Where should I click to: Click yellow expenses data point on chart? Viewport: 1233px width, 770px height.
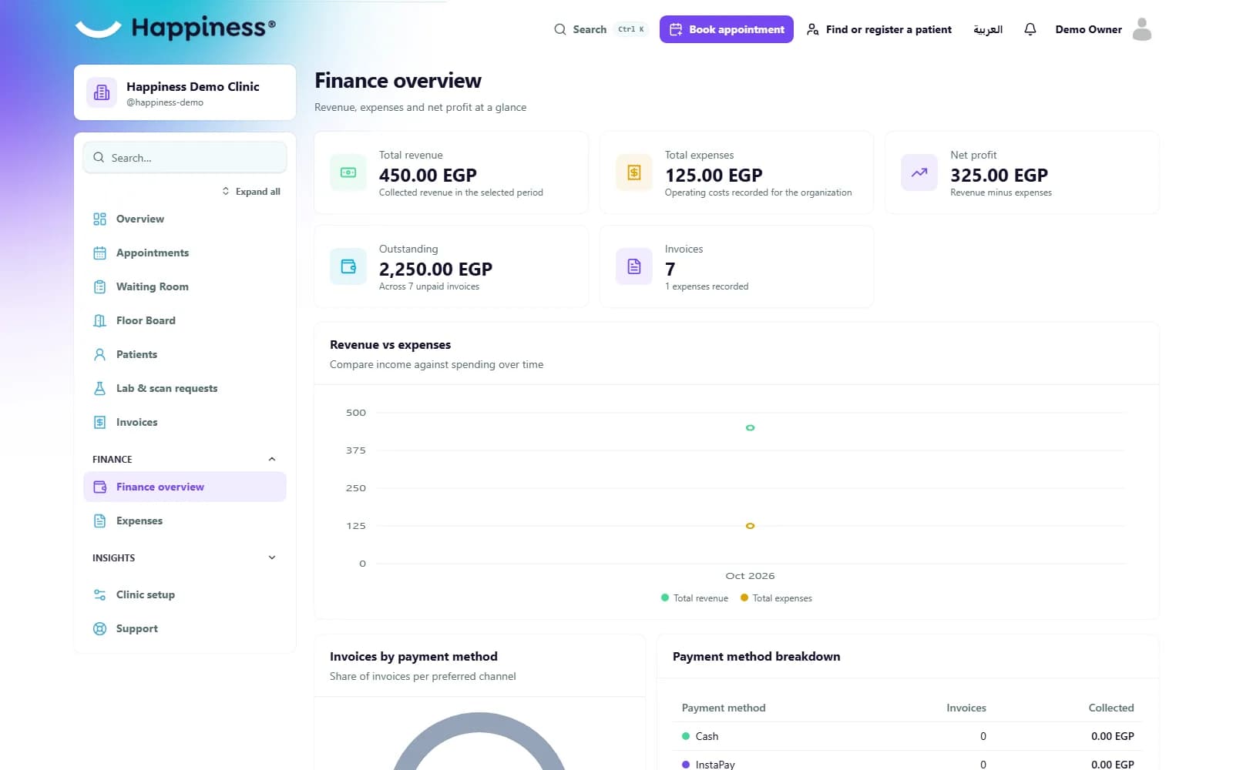coord(750,526)
